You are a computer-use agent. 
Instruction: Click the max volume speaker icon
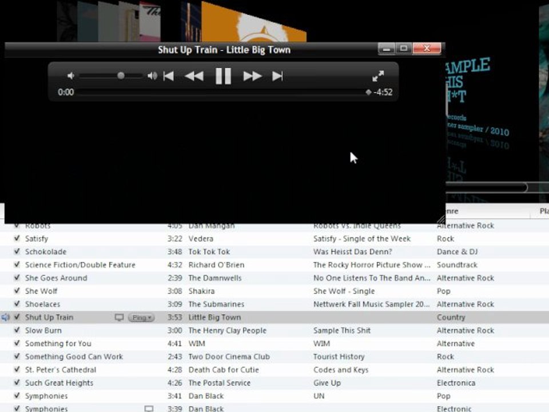coord(152,76)
